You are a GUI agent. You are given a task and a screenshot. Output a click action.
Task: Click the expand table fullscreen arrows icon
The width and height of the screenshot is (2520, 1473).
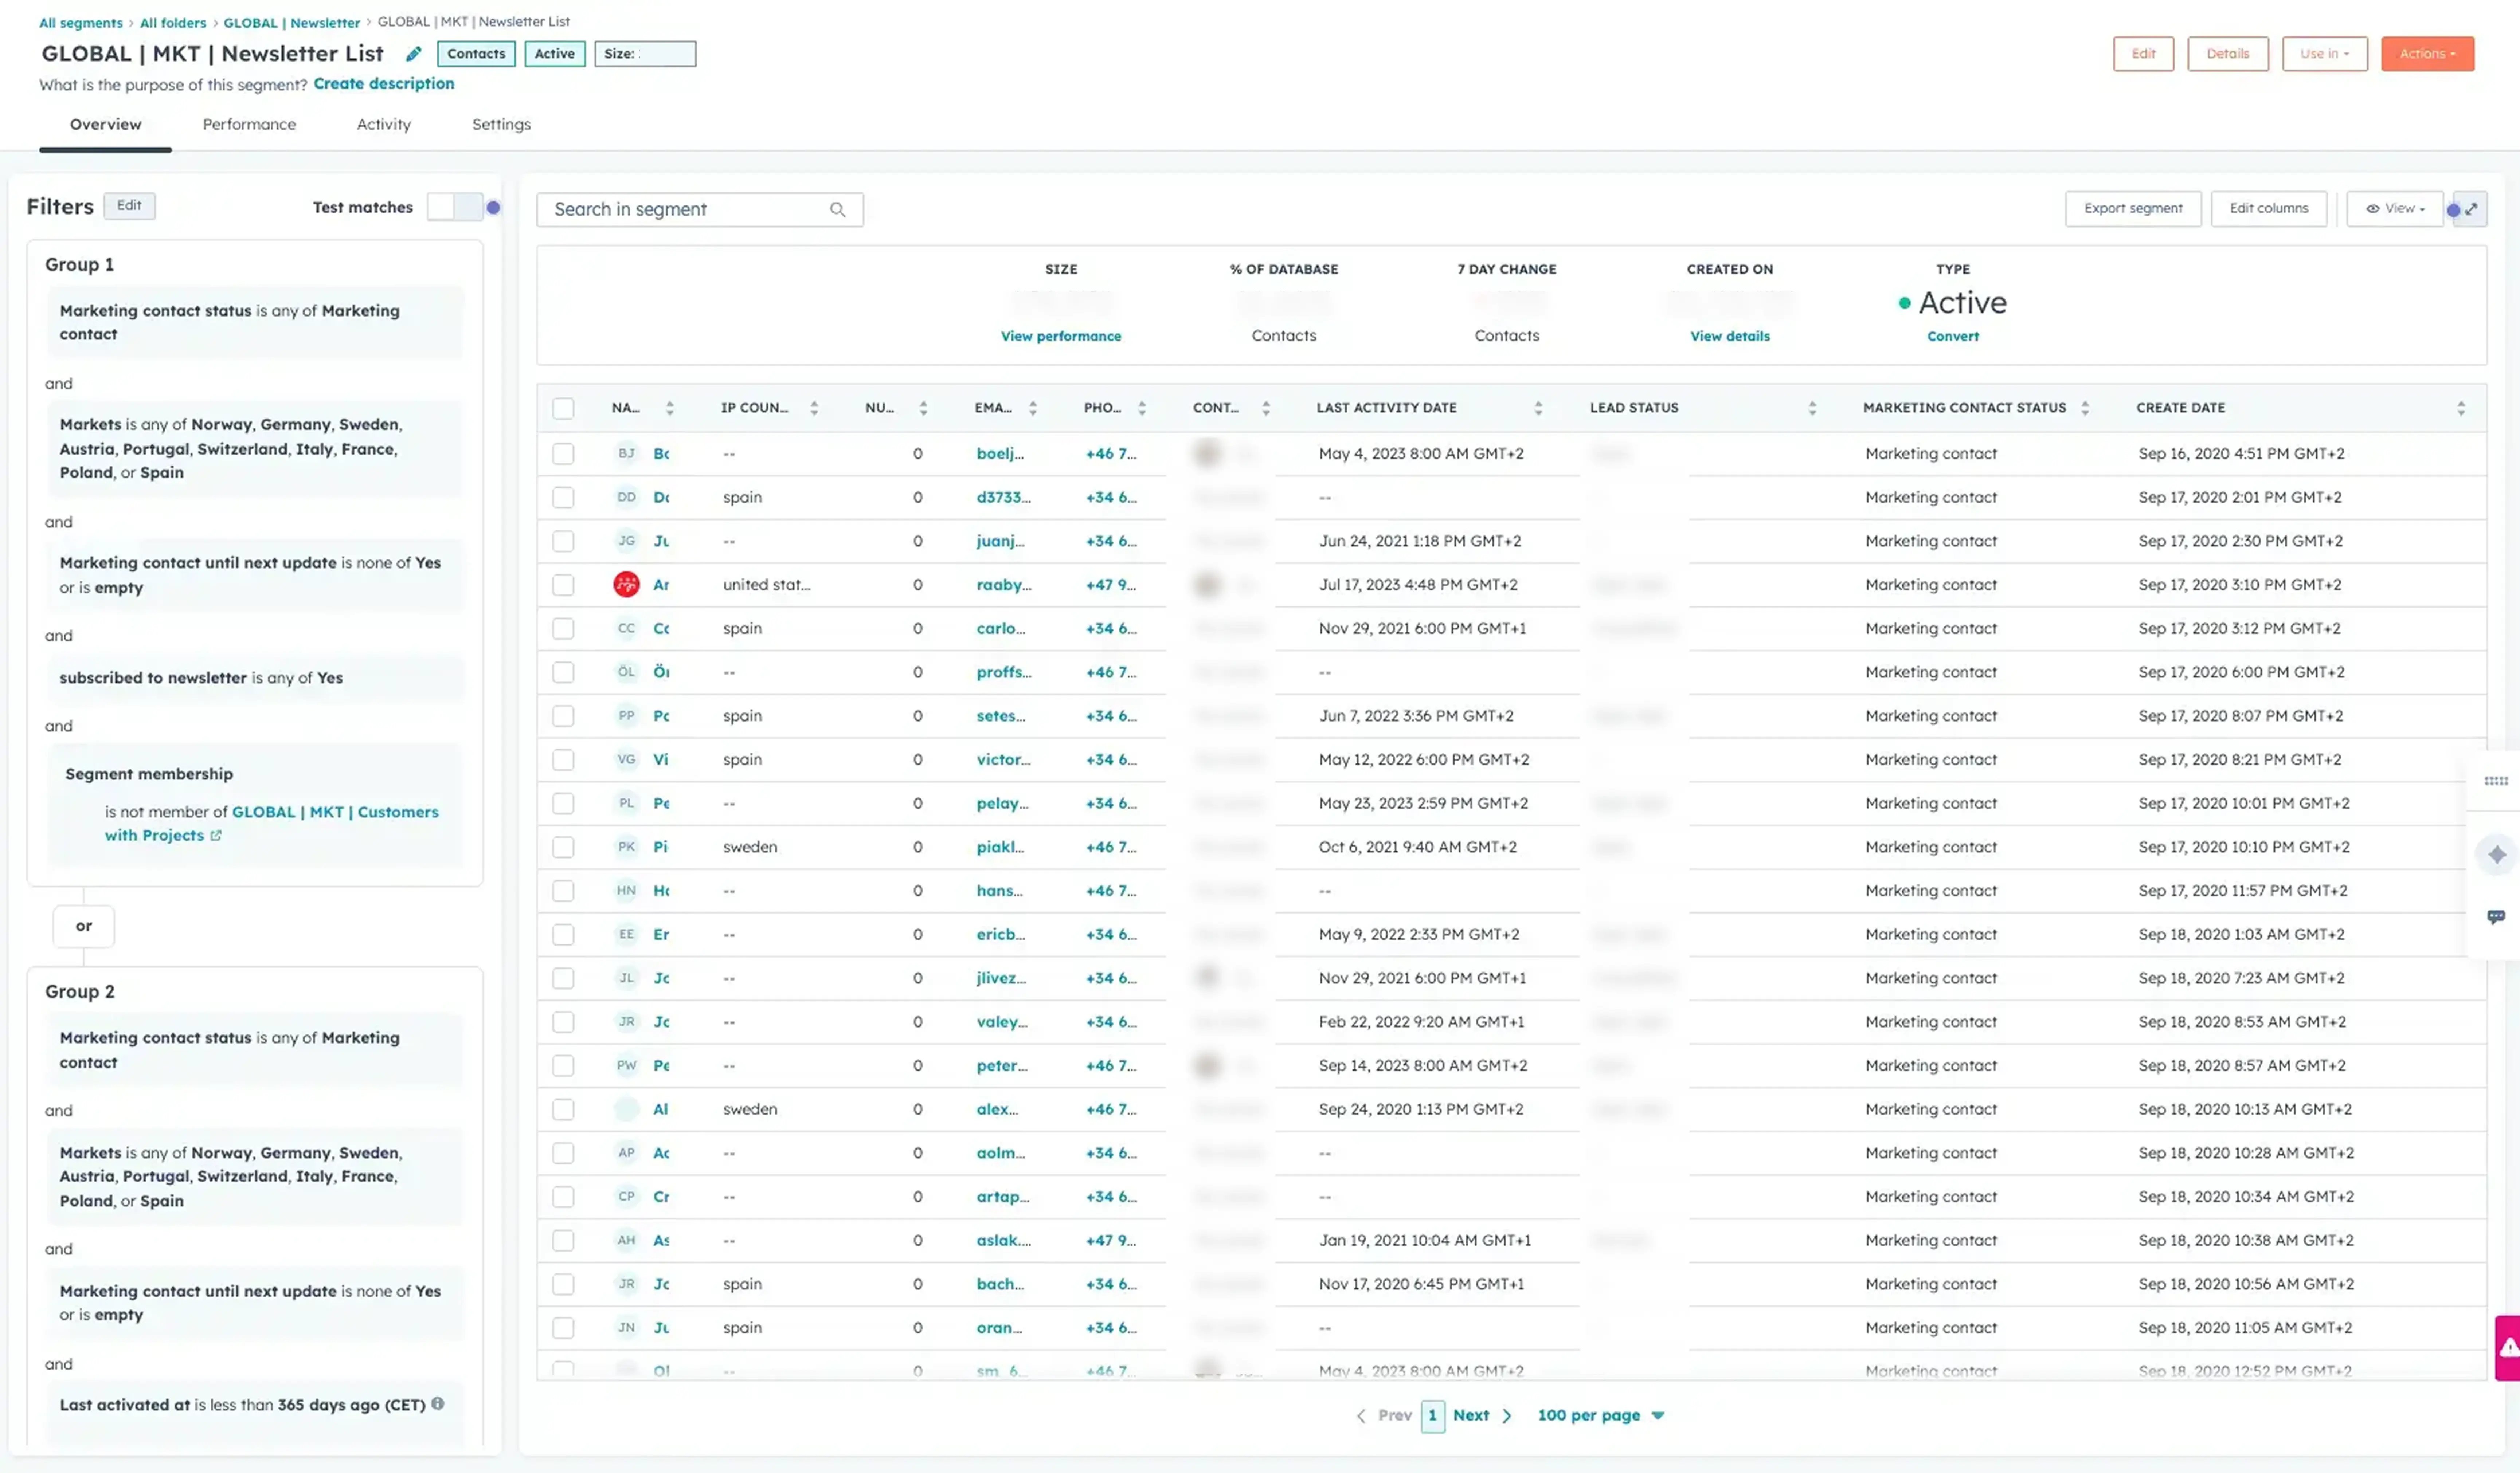(2471, 209)
